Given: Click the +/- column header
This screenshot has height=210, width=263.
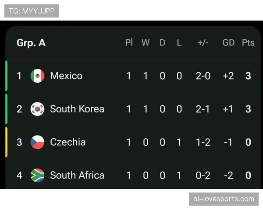Looking at the screenshot, I should 203,42.
